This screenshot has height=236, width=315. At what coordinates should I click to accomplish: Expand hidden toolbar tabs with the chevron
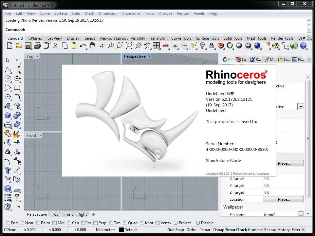(304, 38)
